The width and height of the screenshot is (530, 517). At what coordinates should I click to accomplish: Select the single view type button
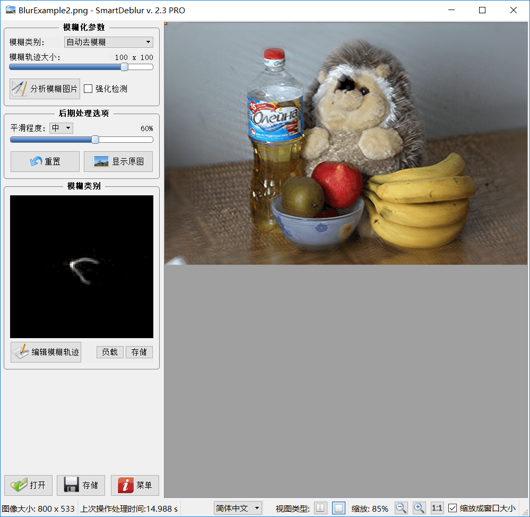coord(338,508)
